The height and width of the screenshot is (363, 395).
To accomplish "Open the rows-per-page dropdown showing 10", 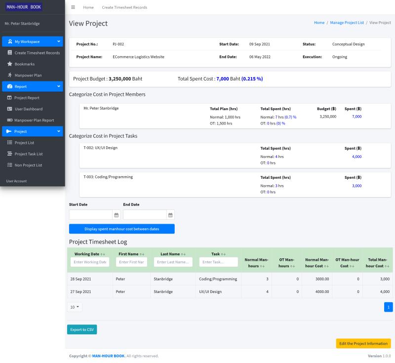I will click(75, 307).
